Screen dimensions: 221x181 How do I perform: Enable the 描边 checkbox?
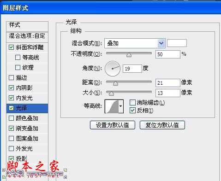coord(11,78)
